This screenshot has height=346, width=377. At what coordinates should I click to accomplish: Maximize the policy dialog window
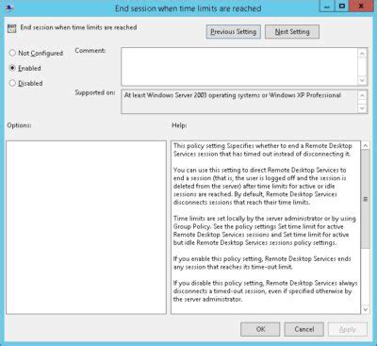[x=342, y=6]
